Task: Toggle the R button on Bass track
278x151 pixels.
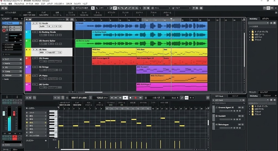Action: pos(37,50)
